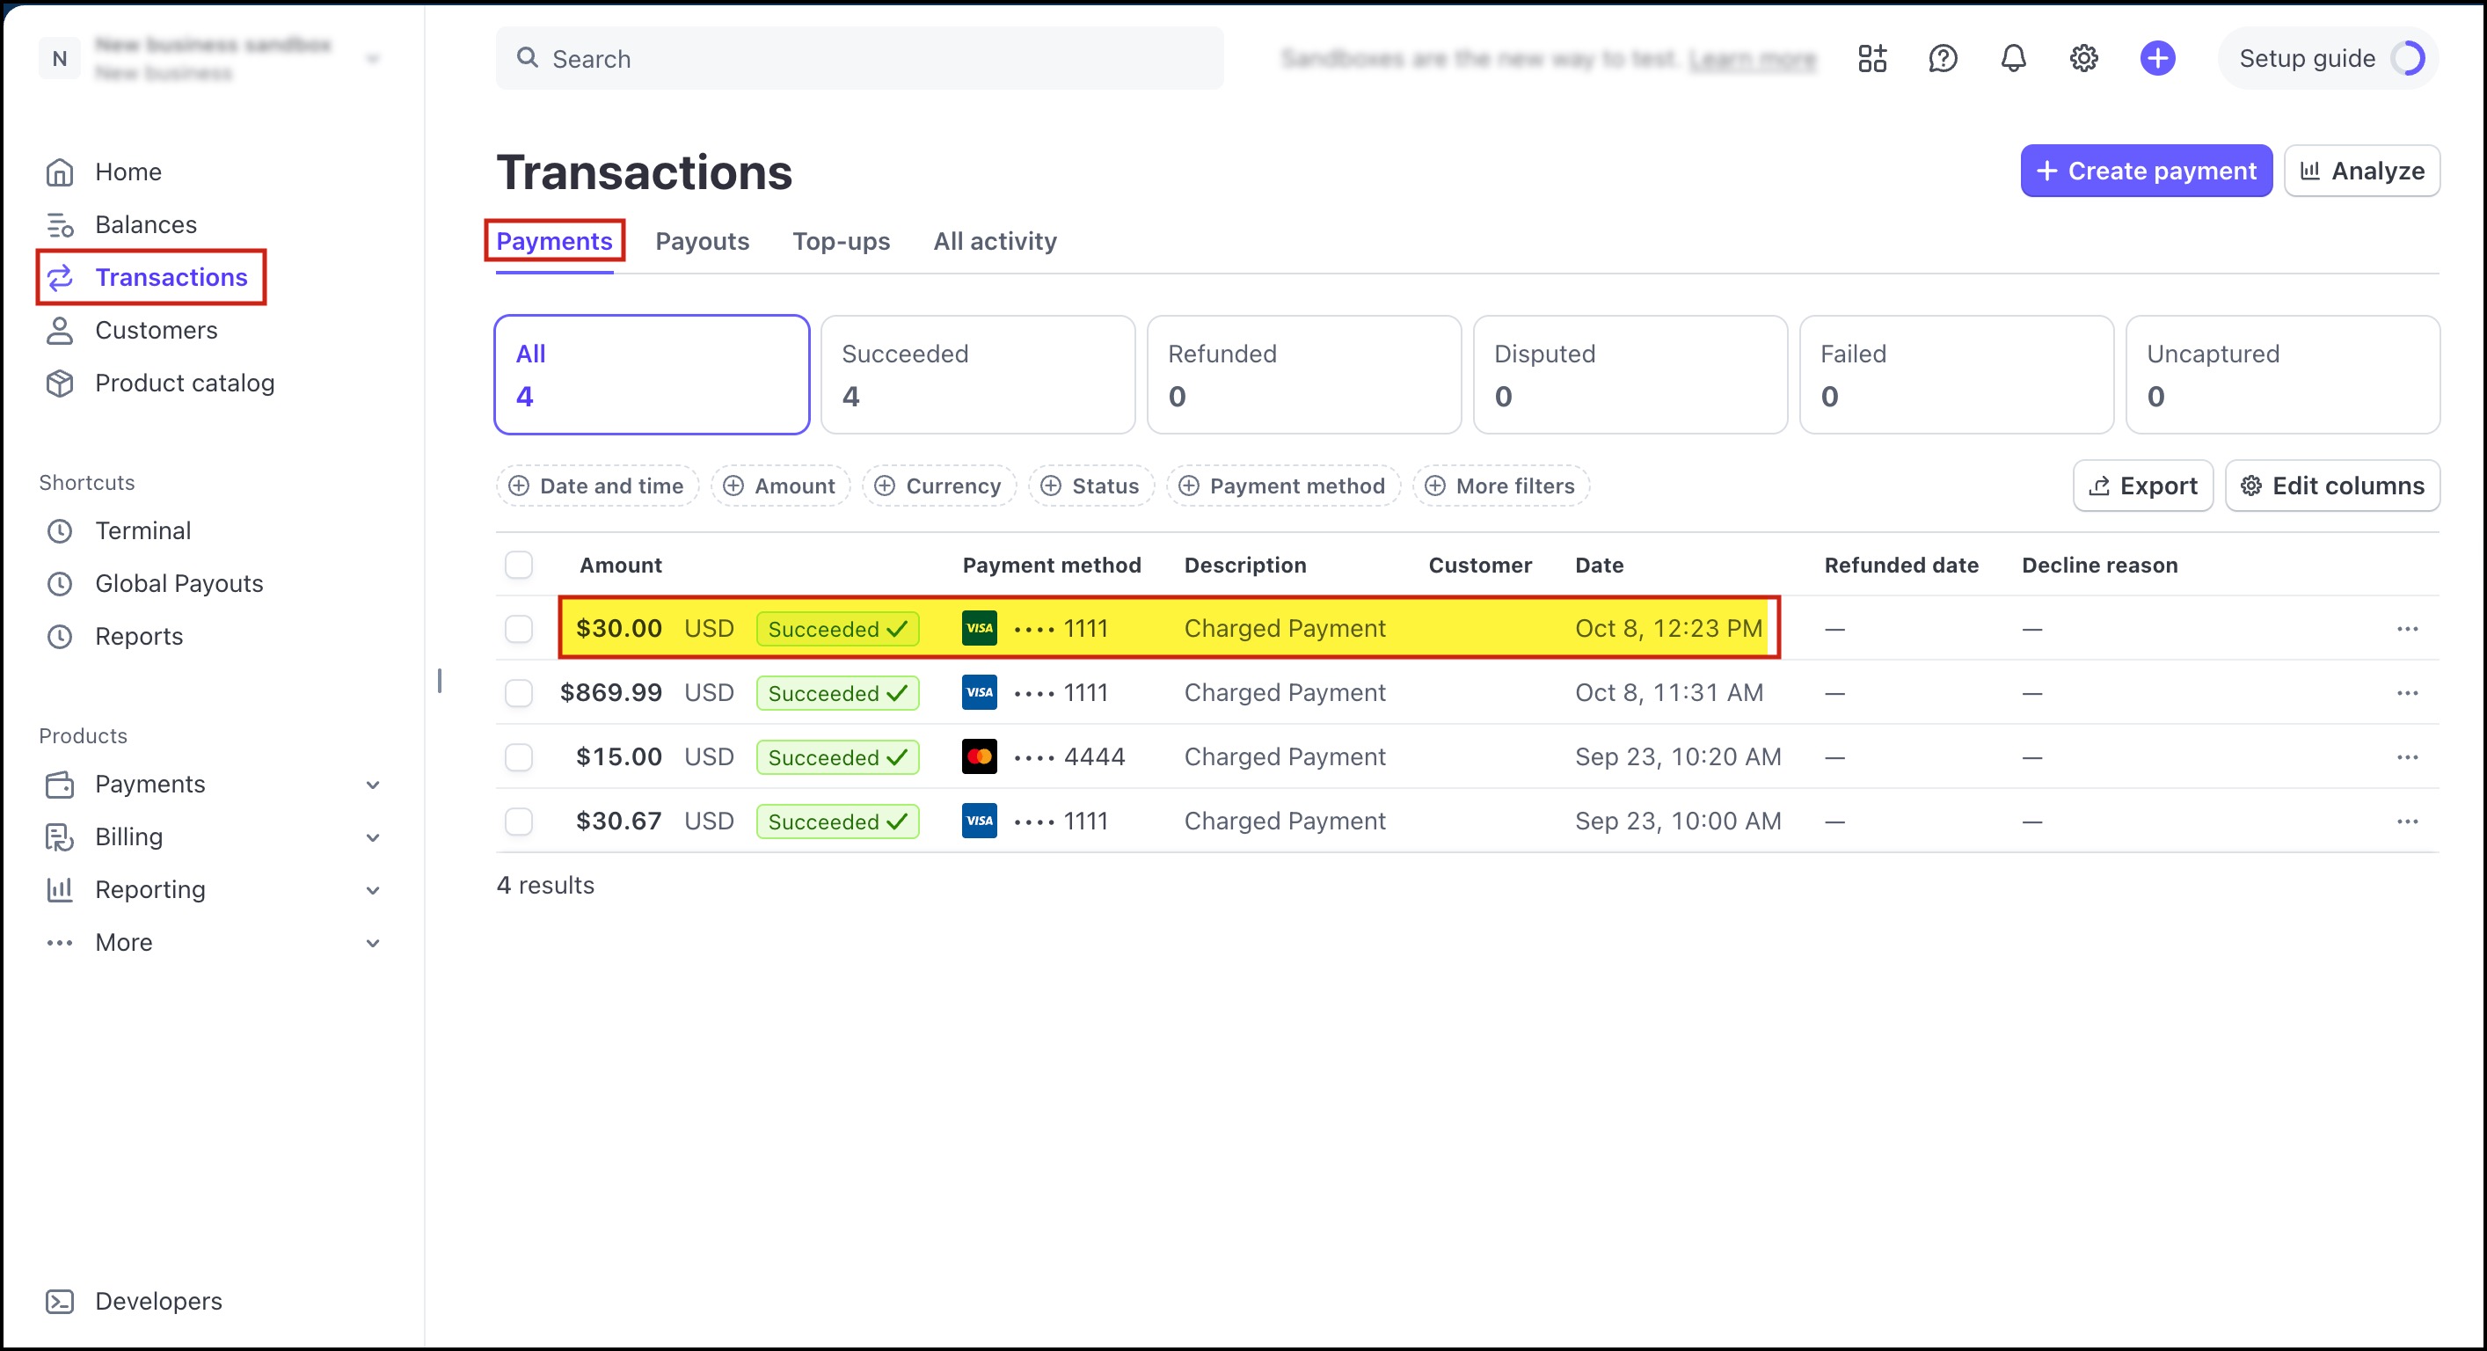Open Product catalog in sidebar

(x=185, y=383)
